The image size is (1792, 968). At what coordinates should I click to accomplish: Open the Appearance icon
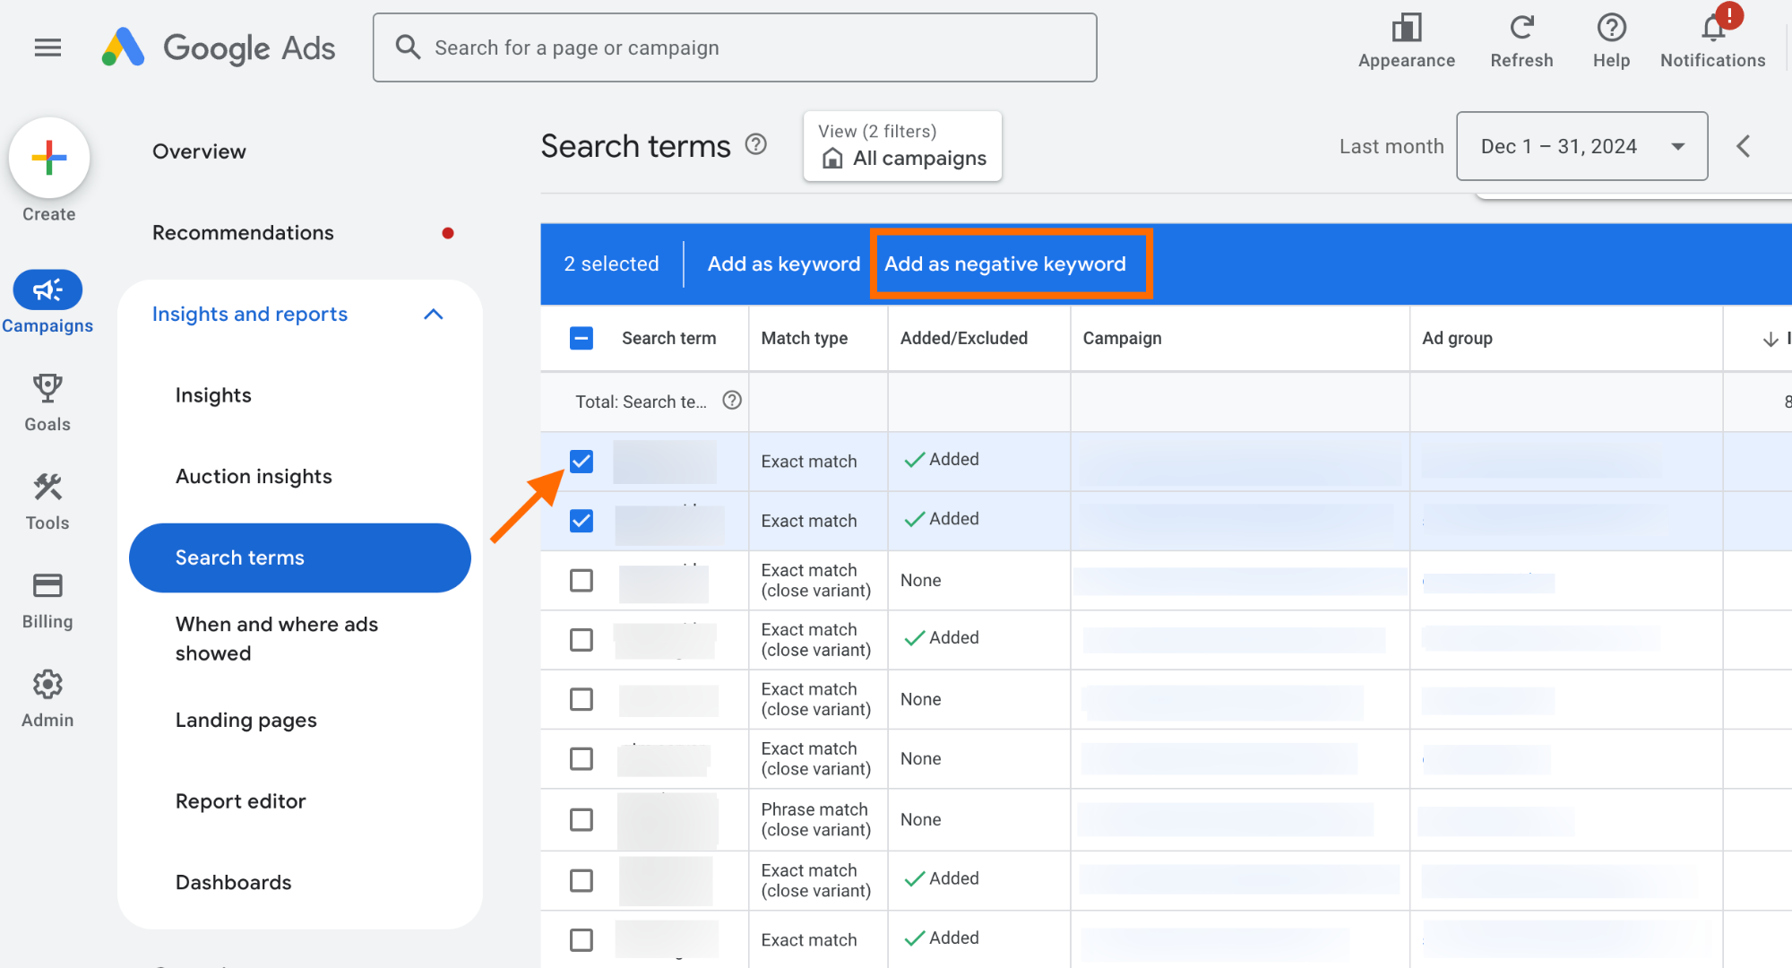1406,29
